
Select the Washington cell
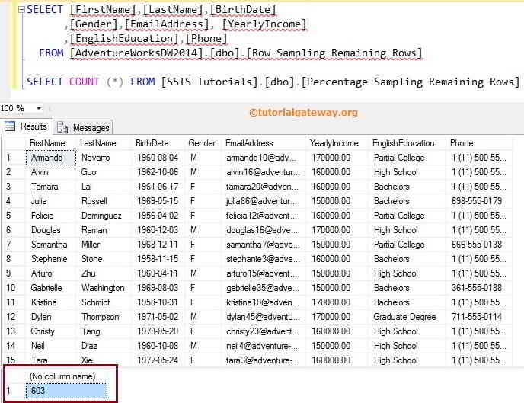tap(104, 288)
